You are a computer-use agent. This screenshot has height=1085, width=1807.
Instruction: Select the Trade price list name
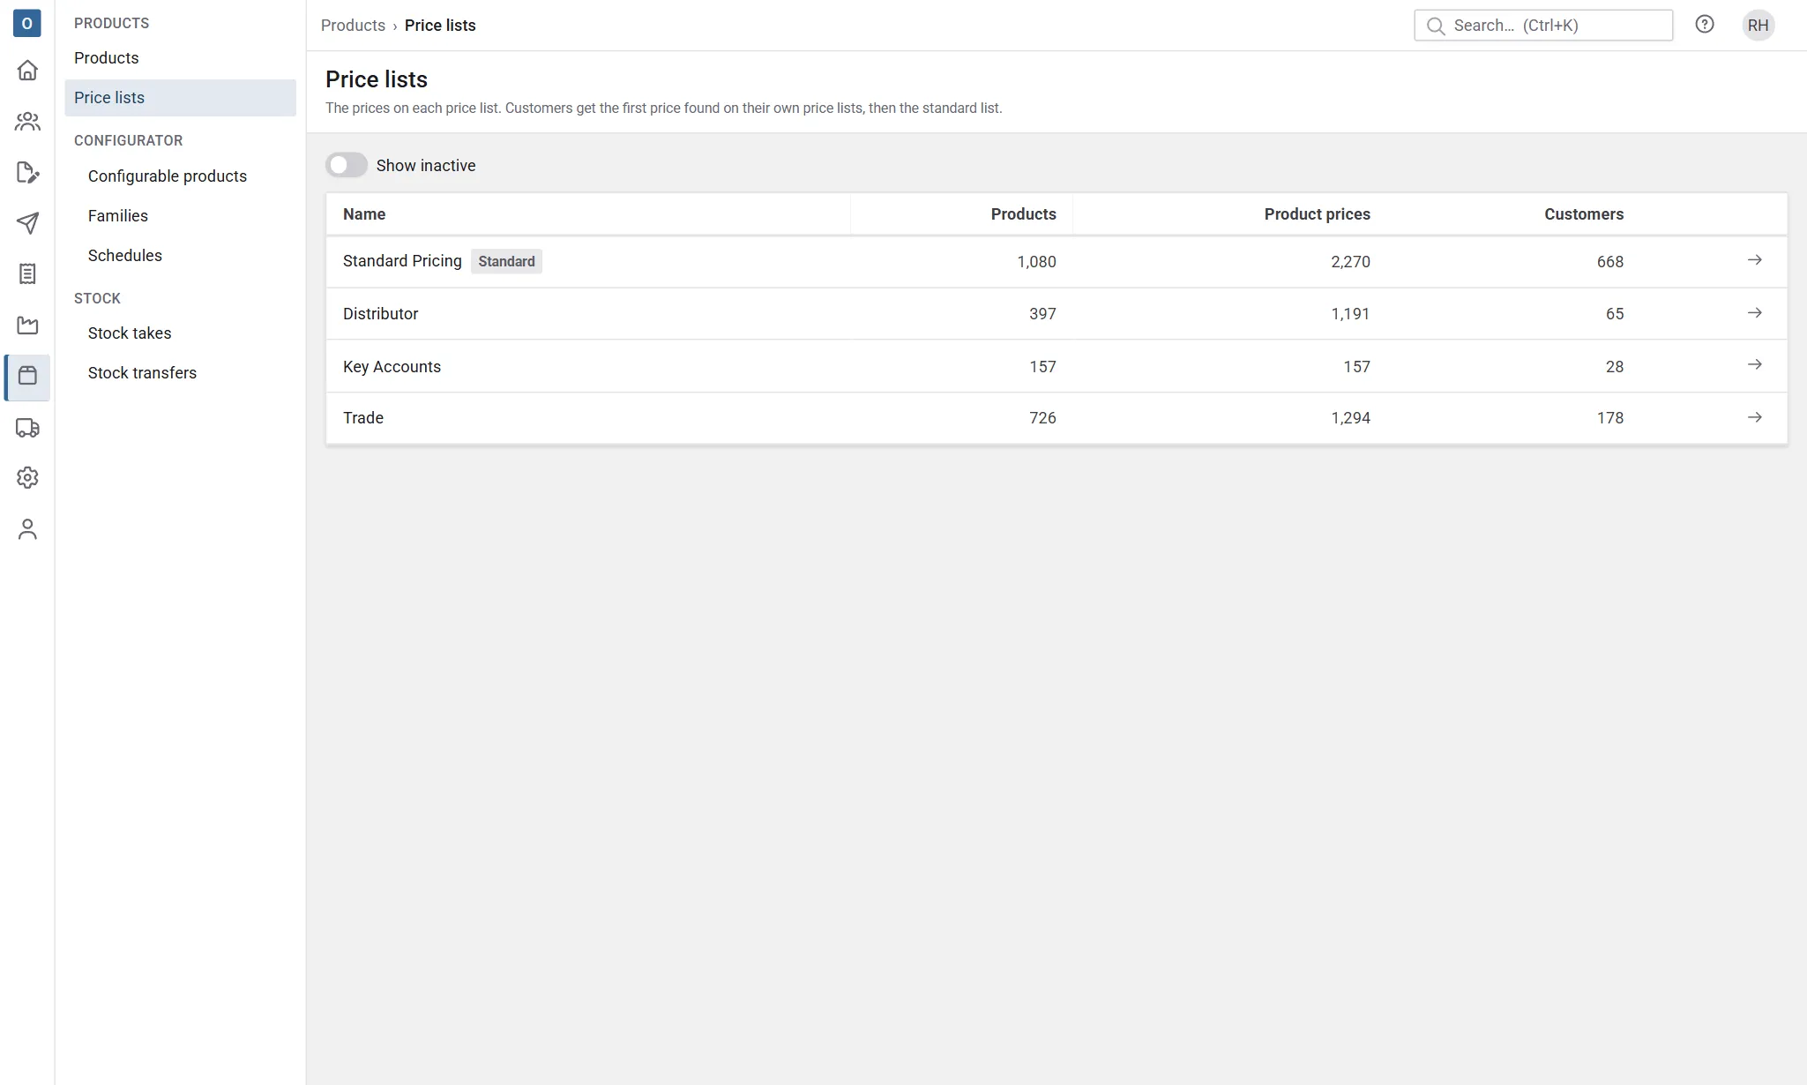tap(363, 418)
